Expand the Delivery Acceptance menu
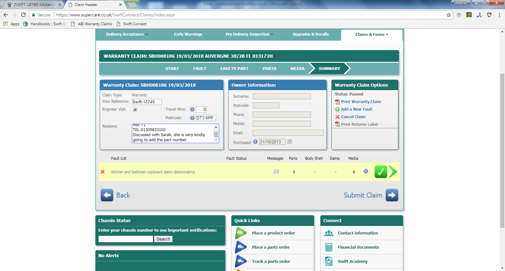Screen dimensions: 505x271 pos(127,34)
